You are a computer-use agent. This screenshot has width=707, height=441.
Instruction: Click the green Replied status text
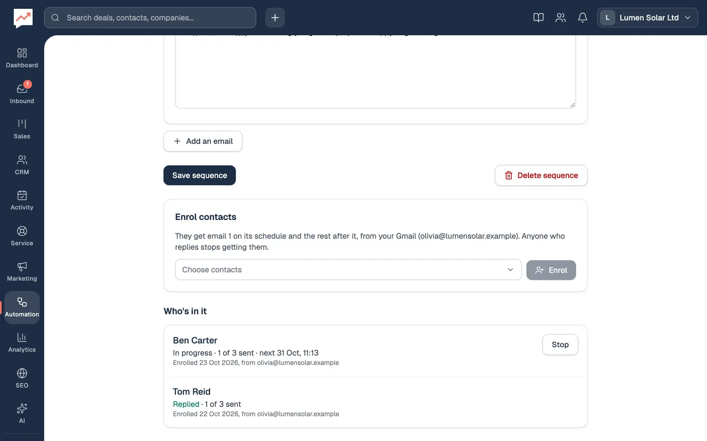click(186, 404)
